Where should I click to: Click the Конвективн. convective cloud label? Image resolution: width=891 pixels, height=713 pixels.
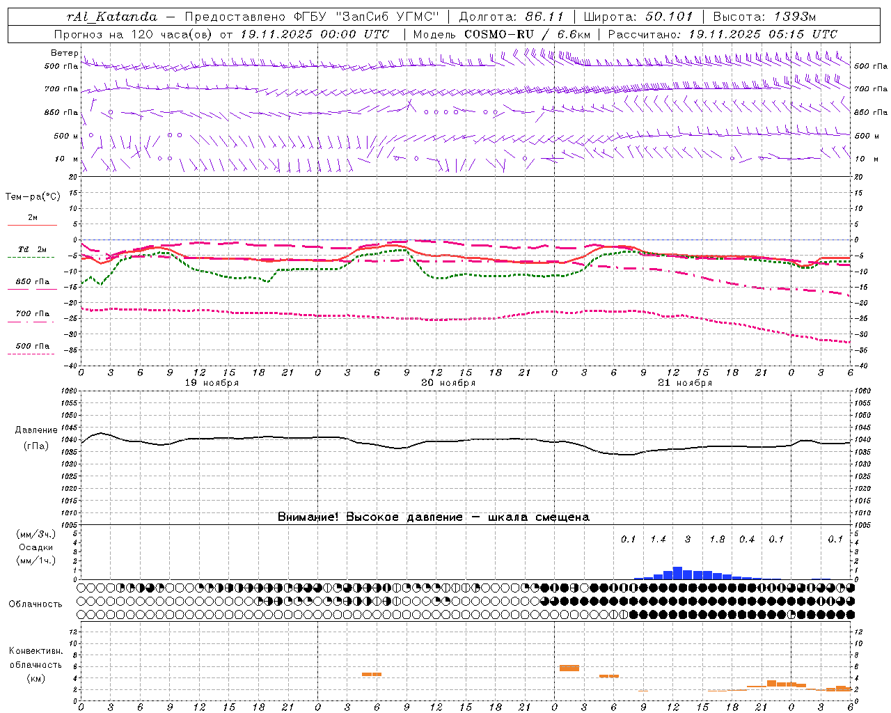coord(36,651)
